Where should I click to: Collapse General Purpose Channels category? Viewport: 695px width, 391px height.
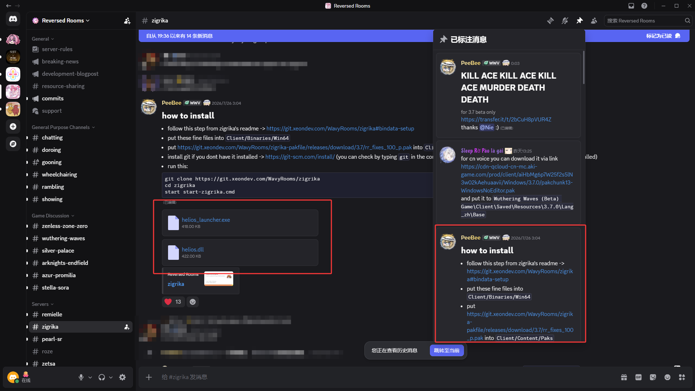tap(63, 127)
